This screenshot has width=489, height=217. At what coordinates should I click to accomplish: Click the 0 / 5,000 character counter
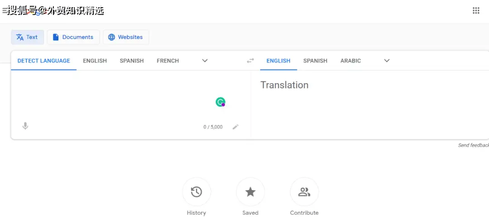(x=213, y=127)
